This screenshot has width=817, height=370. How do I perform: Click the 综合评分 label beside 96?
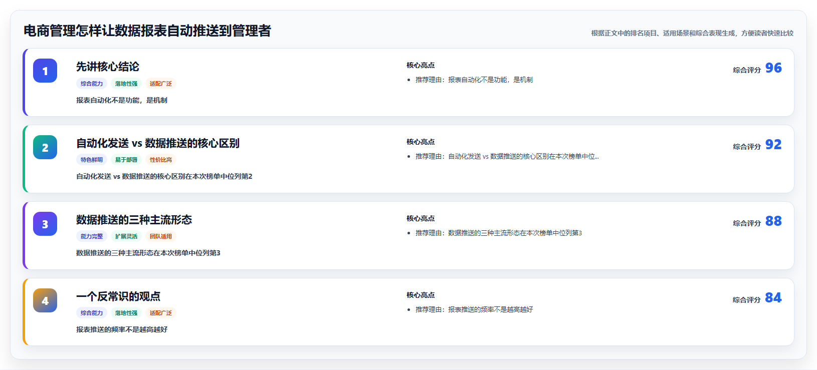(x=747, y=70)
